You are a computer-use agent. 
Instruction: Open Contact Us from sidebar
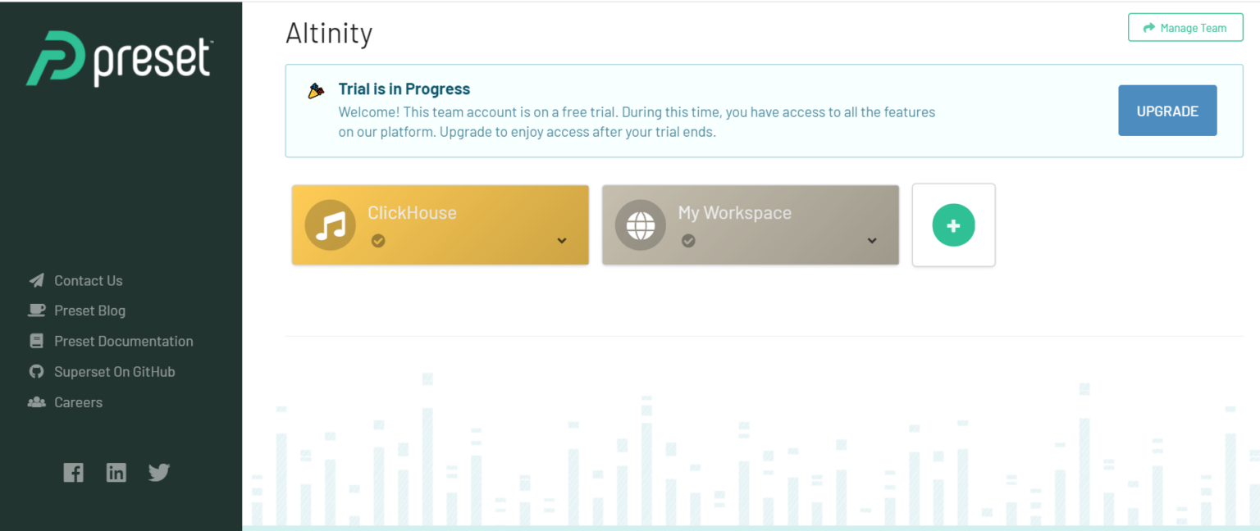pos(88,280)
